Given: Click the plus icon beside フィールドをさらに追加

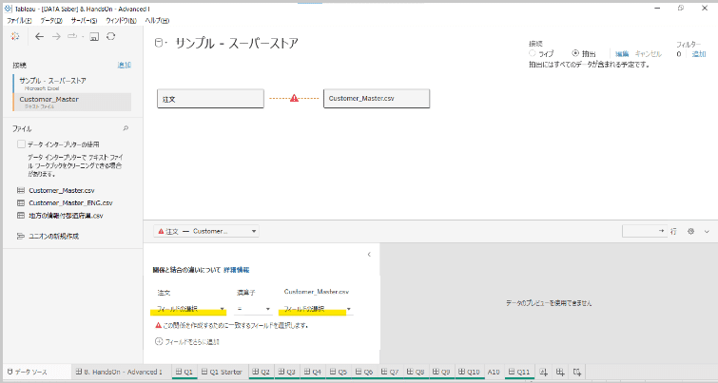Looking at the screenshot, I should pyautogui.click(x=159, y=341).
